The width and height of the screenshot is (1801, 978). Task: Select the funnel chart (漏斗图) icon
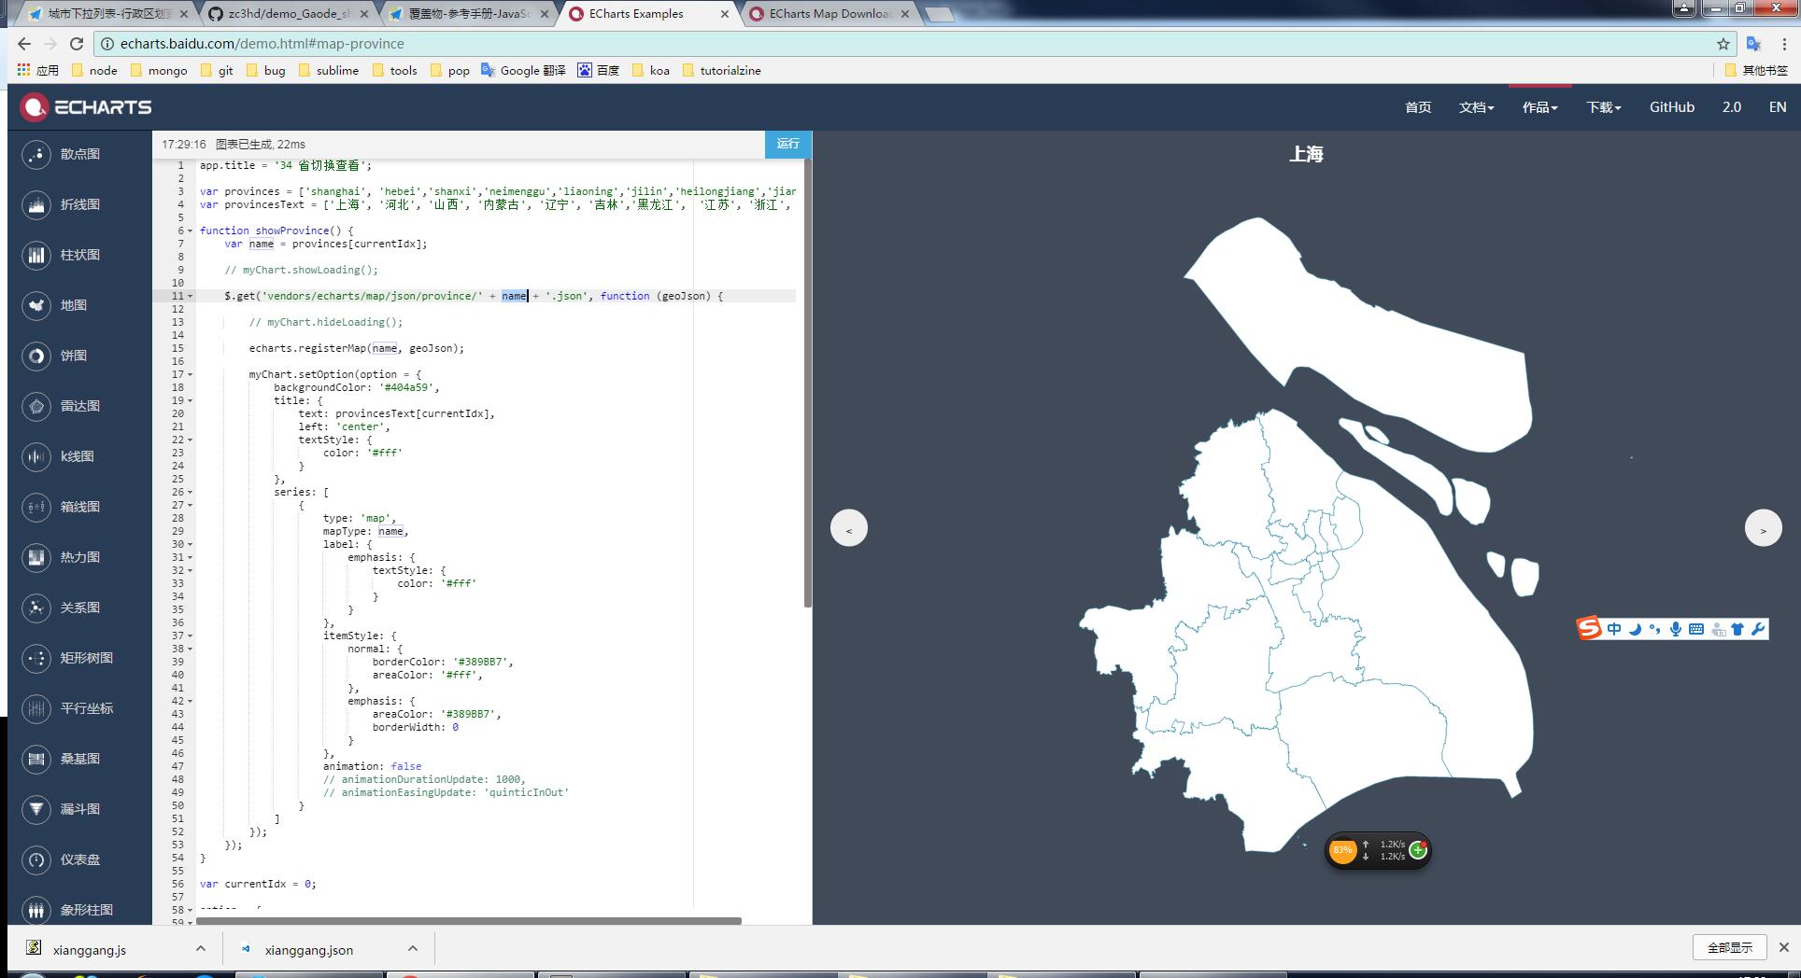(36, 810)
